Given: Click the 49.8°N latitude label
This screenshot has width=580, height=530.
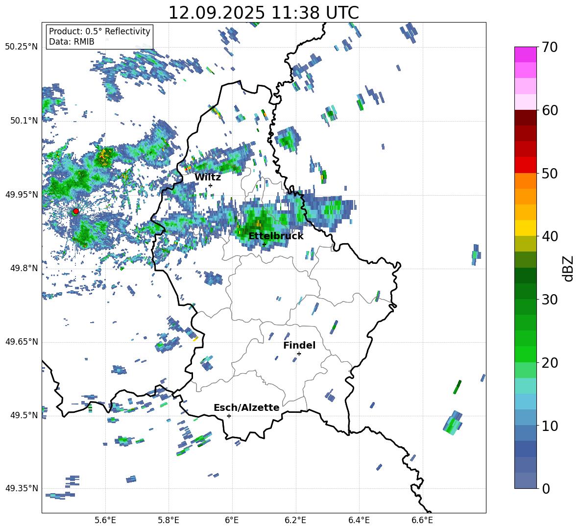Looking at the screenshot, I should [24, 268].
